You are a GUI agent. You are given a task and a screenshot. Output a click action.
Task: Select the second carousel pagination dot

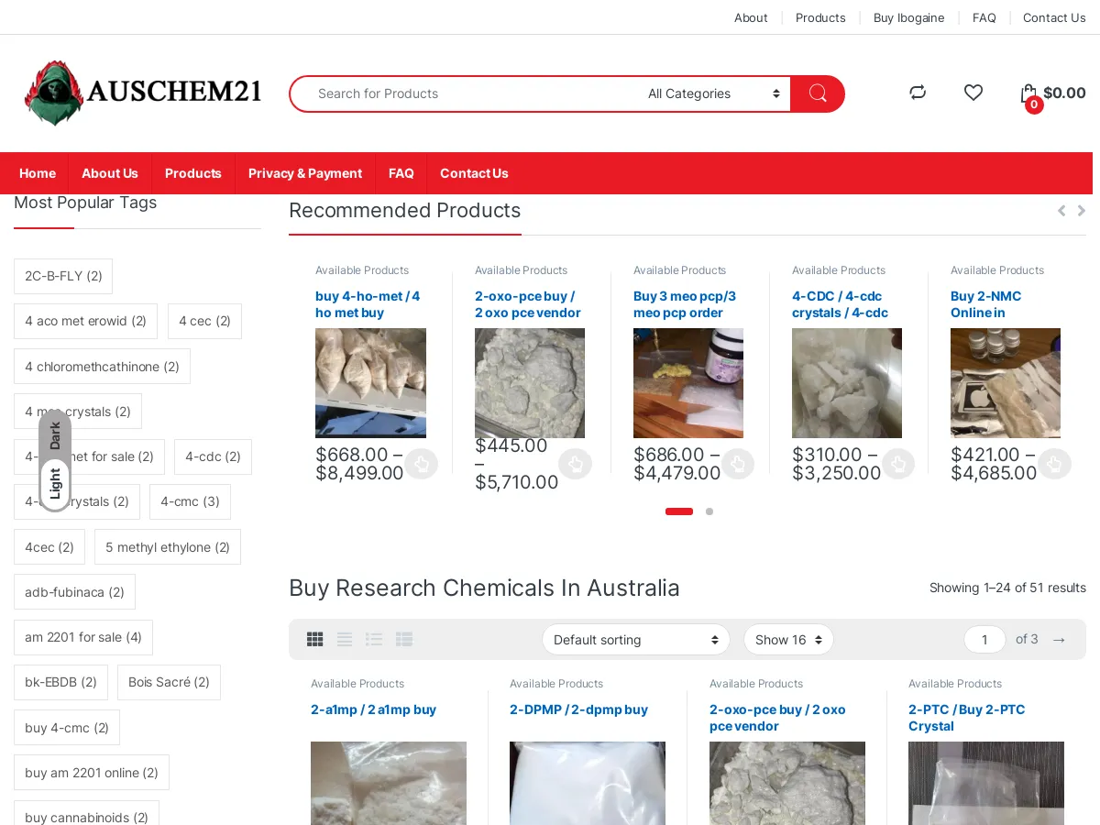point(709,511)
